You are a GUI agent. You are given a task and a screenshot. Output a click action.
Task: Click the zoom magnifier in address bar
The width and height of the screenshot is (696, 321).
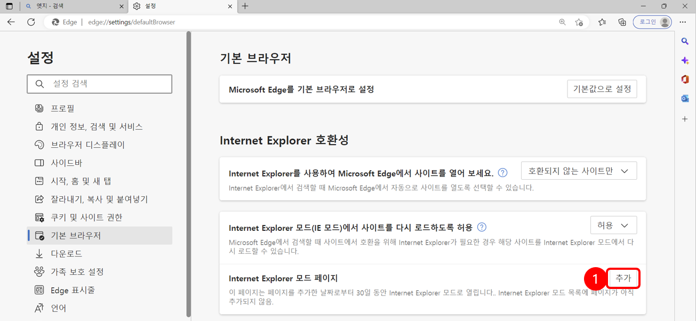(562, 22)
